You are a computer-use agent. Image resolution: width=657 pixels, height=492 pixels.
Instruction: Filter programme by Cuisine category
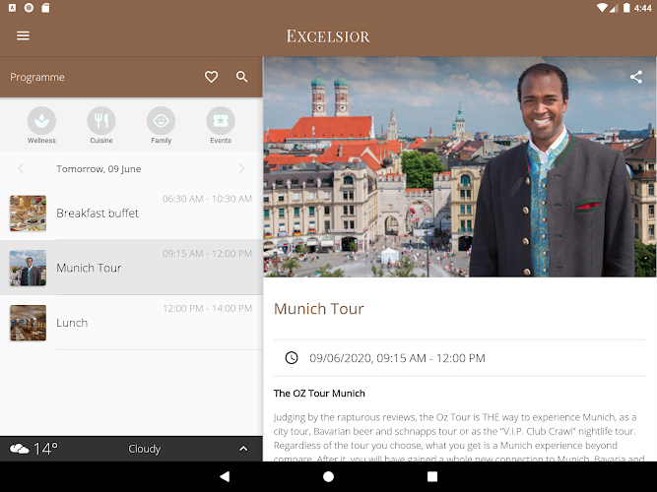(x=101, y=125)
